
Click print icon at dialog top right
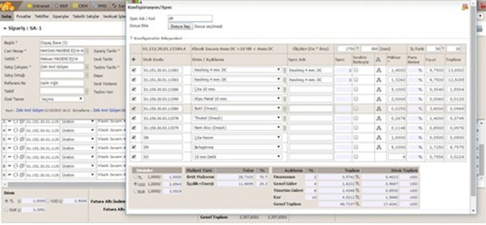pyautogui.click(x=465, y=7)
